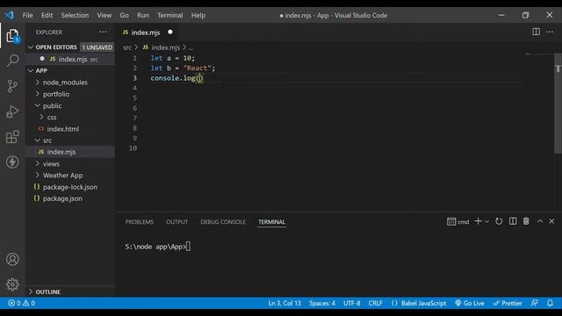Screen dimensions: 562x316
Task: Open the errors and warnings status item
Action: click(x=21, y=303)
